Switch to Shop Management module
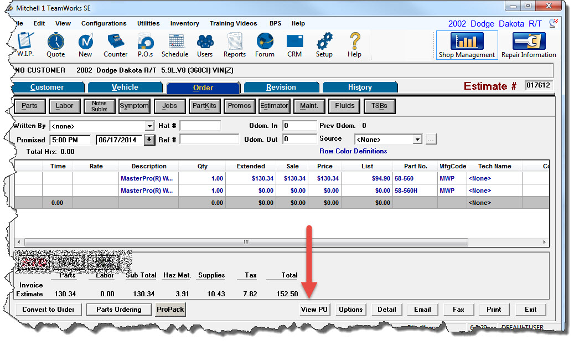Image resolution: width=574 pixels, height=345 pixels. [x=467, y=45]
